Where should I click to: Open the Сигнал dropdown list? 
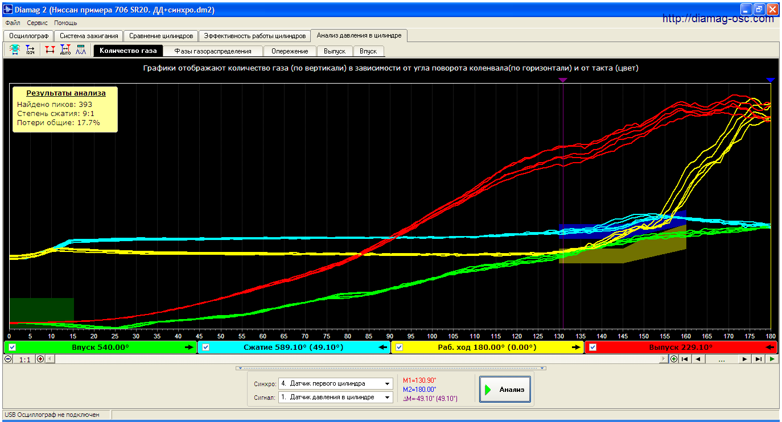(388, 397)
